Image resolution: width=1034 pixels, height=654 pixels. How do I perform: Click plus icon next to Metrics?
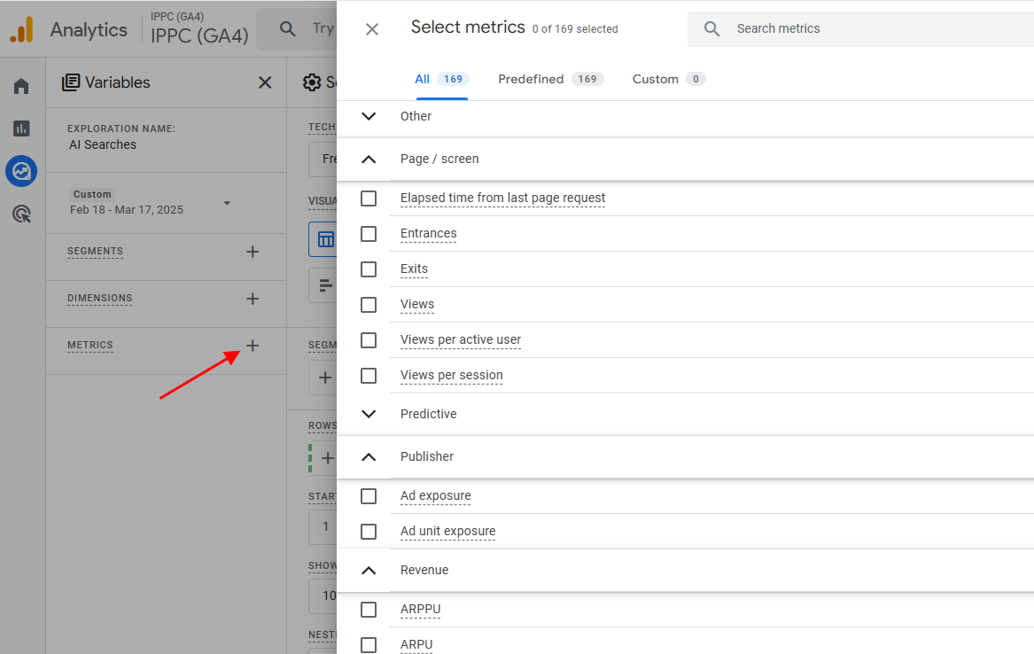(x=253, y=346)
